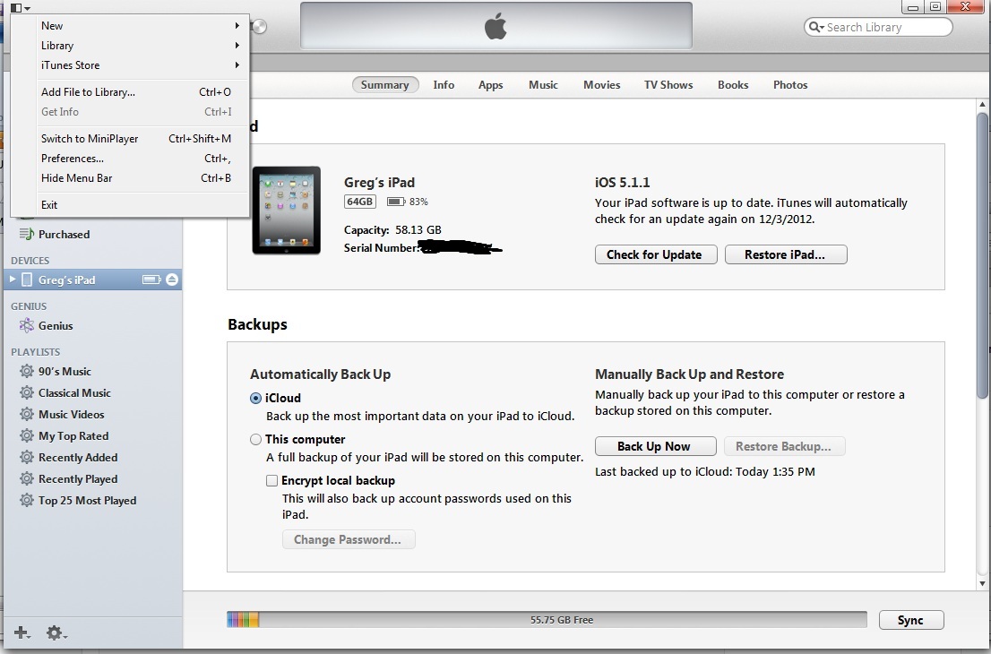Screen dimensions: 991x654
Task: Click Check for Update button
Action: (656, 254)
